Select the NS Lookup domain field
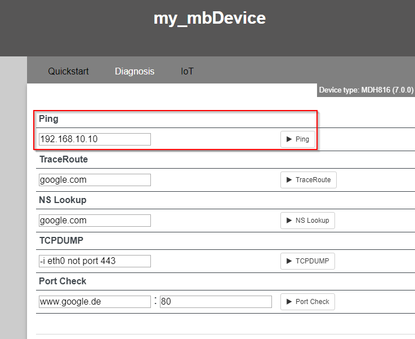Viewport: 415px width, 339px height. tap(95, 220)
